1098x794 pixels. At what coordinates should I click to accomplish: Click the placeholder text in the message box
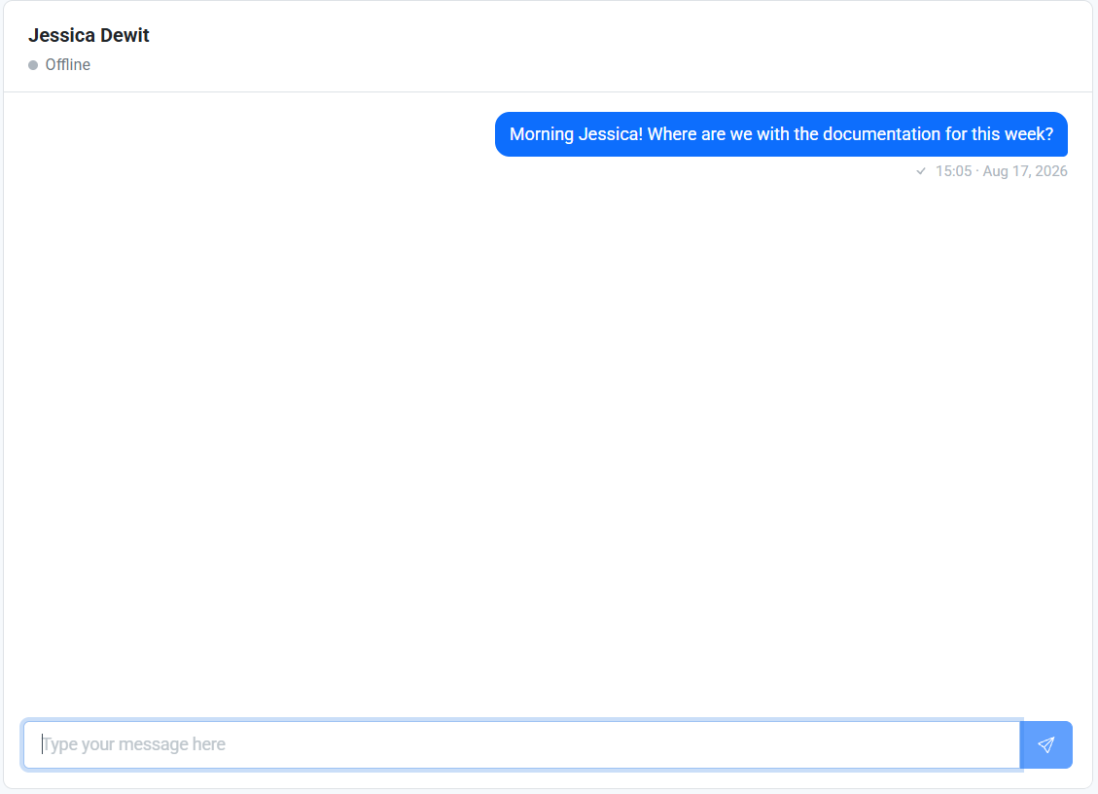tap(134, 744)
